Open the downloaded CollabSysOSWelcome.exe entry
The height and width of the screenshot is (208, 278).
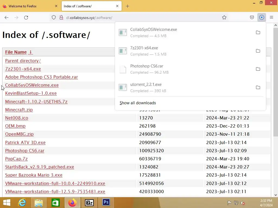(185, 32)
